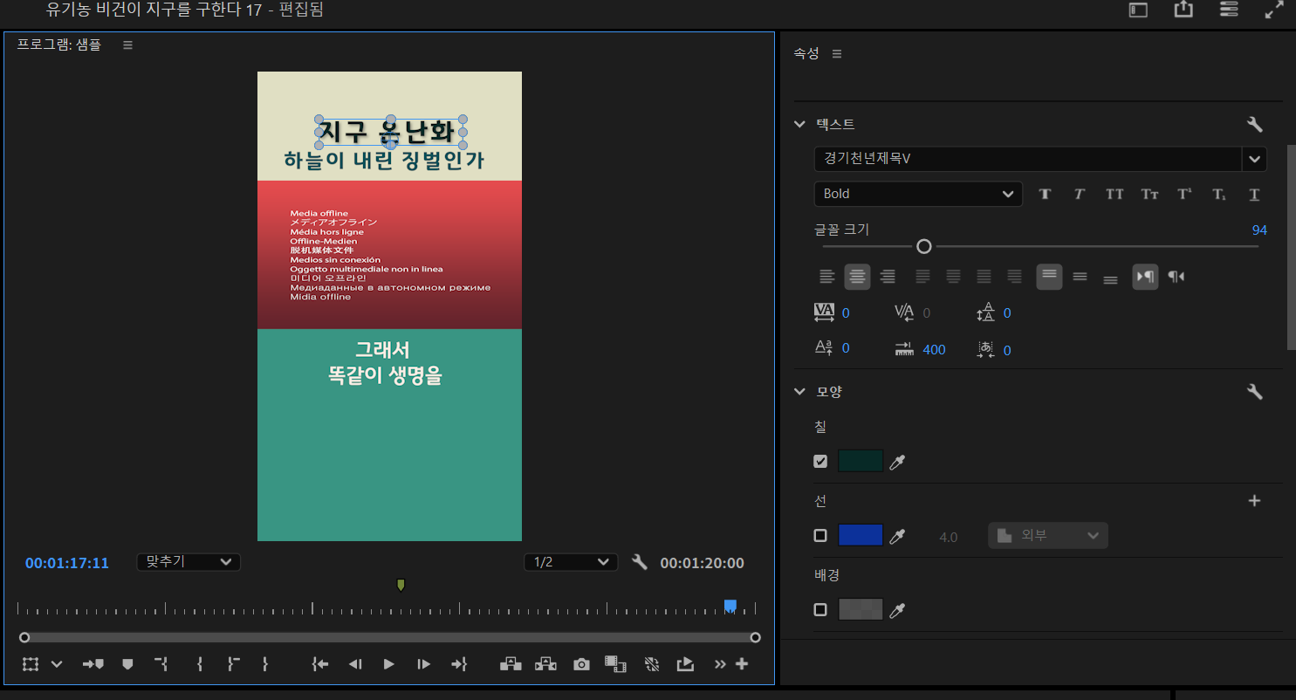Open Bold font style dropdown
The width and height of the screenshot is (1296, 700).
click(x=918, y=194)
